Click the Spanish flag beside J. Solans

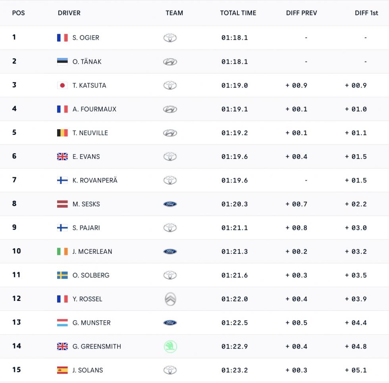[62, 370]
